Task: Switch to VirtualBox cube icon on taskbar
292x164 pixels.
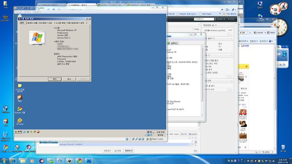Action: [60, 161]
